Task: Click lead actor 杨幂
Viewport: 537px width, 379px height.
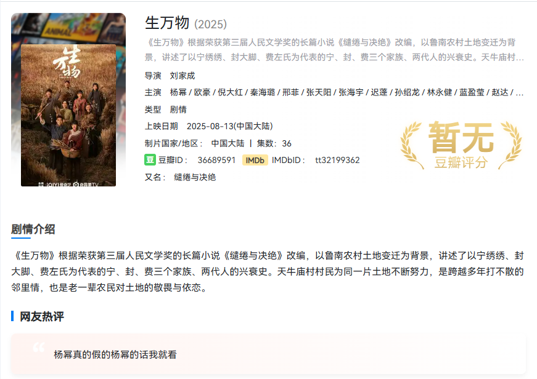Action: (x=178, y=93)
